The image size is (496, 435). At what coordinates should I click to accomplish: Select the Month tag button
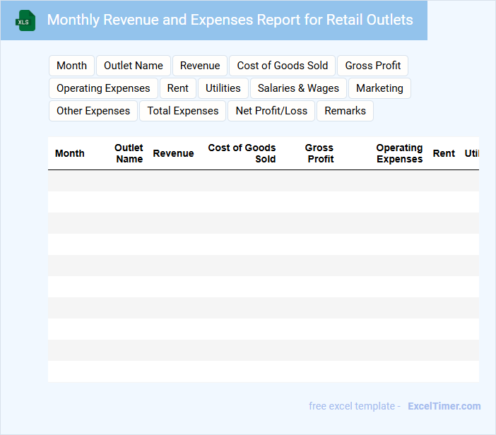click(x=71, y=66)
